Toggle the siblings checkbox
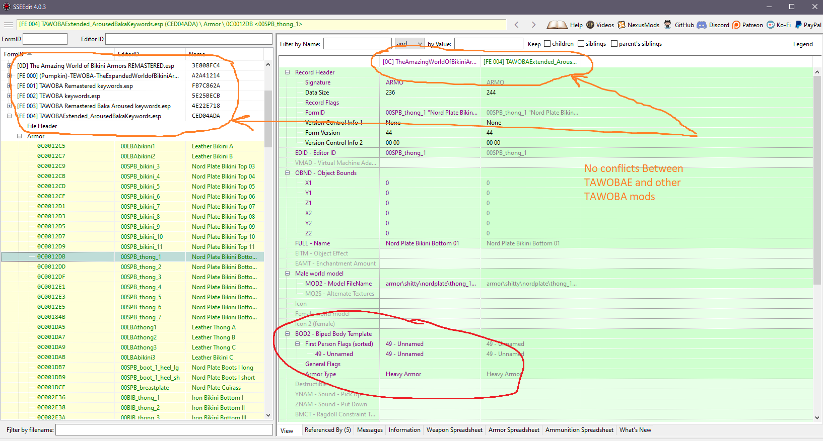 [581, 44]
